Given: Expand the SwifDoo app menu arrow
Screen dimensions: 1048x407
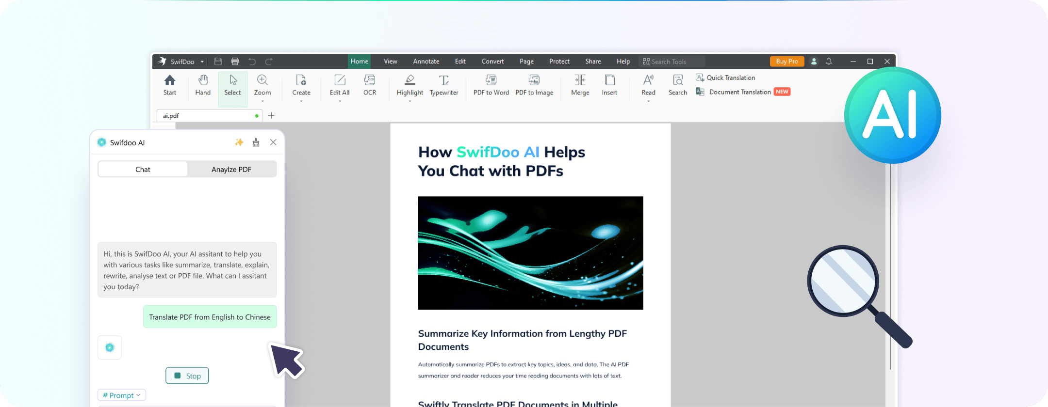Looking at the screenshot, I should tap(202, 62).
